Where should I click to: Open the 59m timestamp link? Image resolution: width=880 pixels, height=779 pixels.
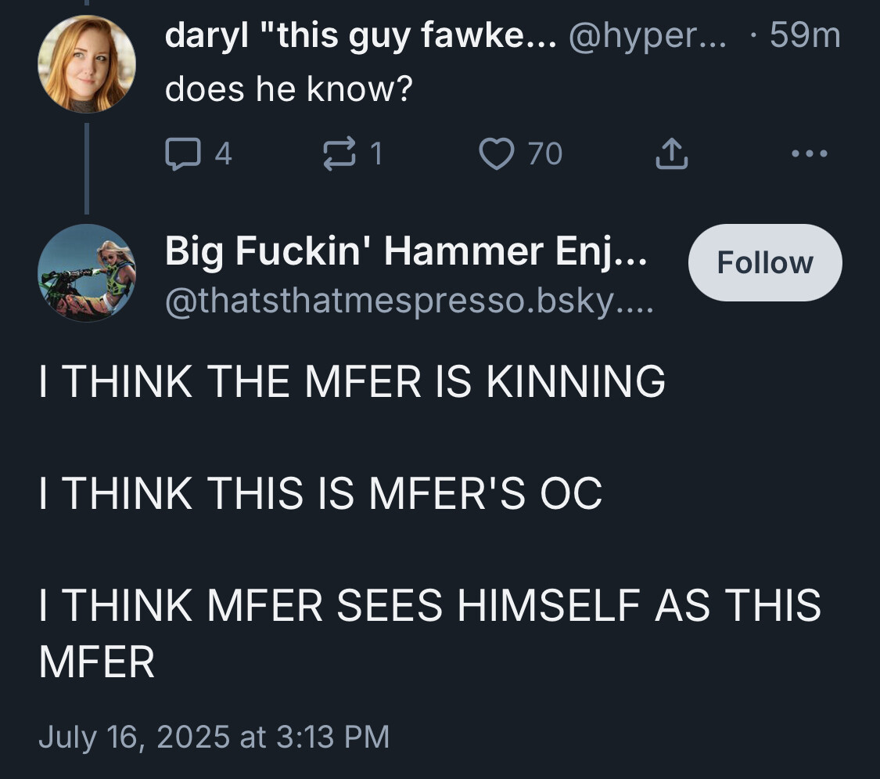click(804, 36)
